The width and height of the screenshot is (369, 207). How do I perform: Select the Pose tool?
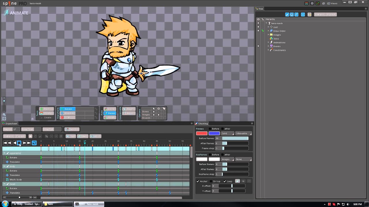pyautogui.click(x=46, y=109)
